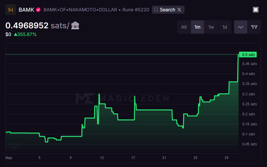Click the magnifier icon in Search button
267x167 pixels.
[x=156, y=10]
